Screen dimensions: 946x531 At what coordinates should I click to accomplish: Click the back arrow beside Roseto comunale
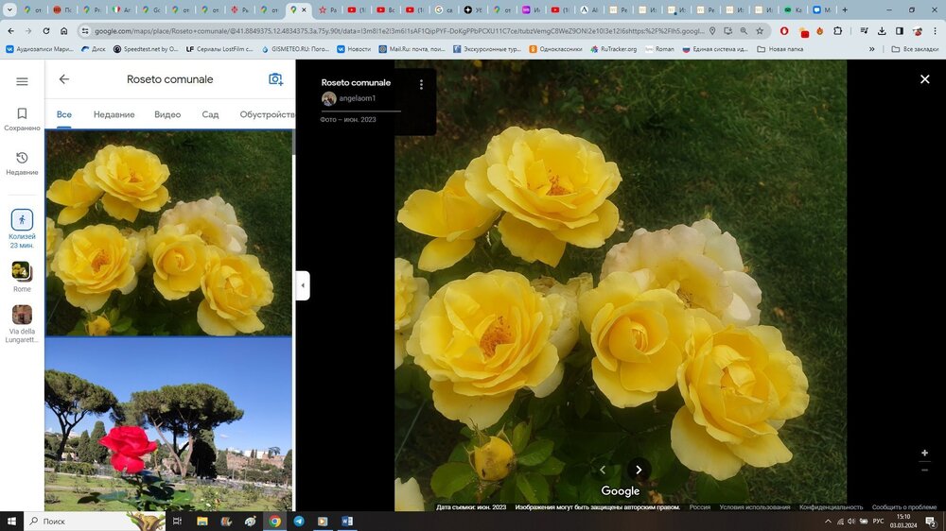64,80
